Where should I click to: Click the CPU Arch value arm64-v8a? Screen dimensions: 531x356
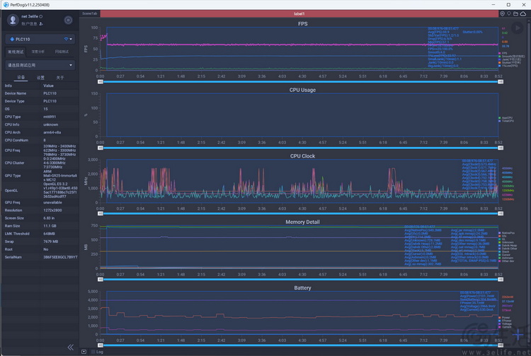[52, 132]
